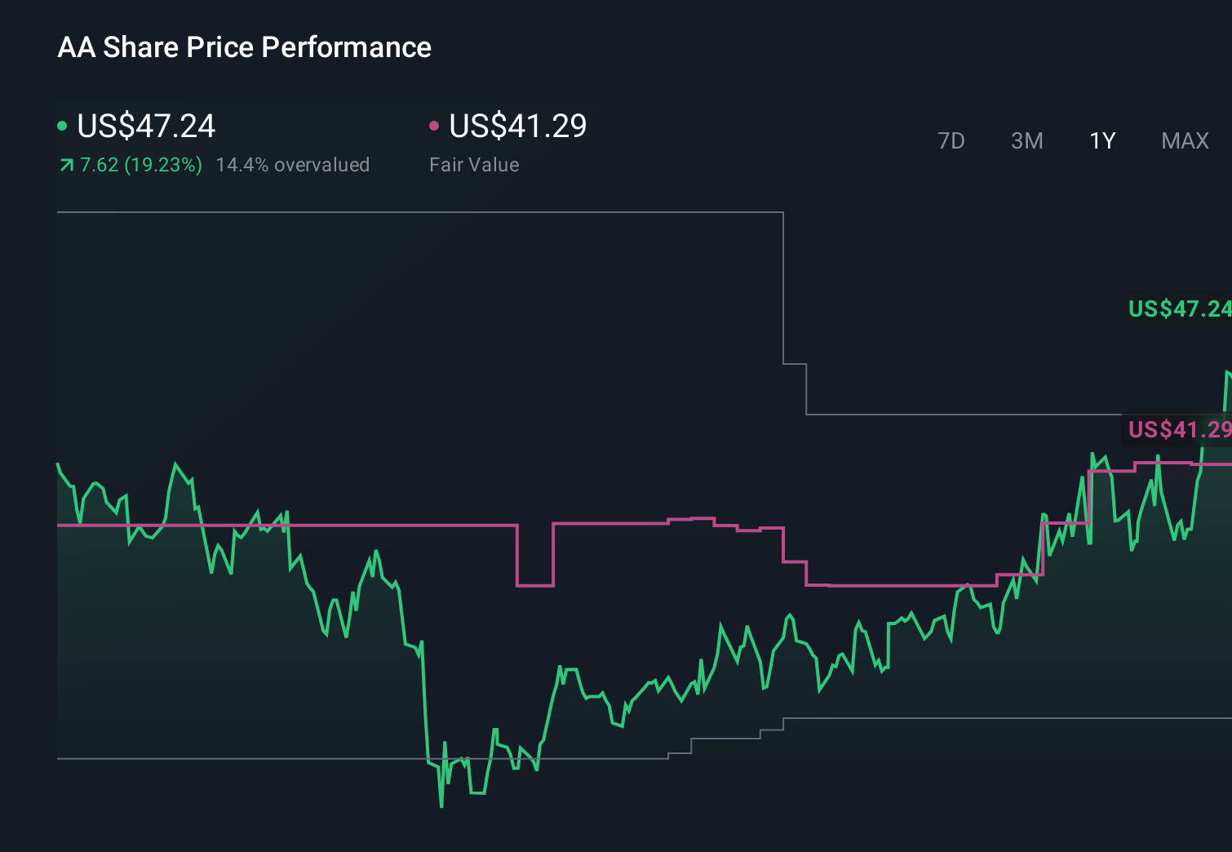This screenshot has width=1232, height=852.
Task: Switch to the 3M time range
Action: pos(1026,140)
